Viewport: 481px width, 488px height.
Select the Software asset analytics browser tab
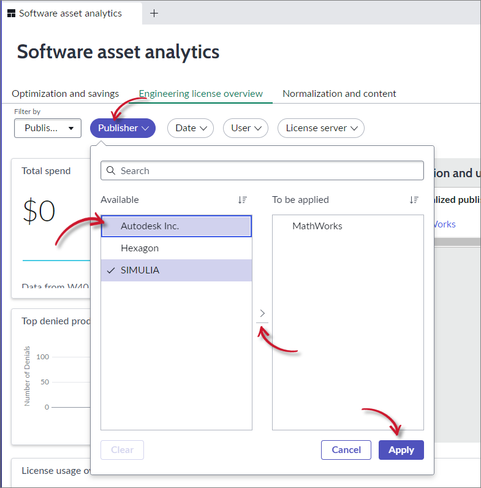click(71, 13)
